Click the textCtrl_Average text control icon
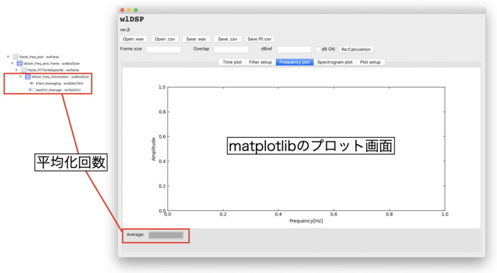Viewport: 497px width, 273px height. pyautogui.click(x=32, y=90)
